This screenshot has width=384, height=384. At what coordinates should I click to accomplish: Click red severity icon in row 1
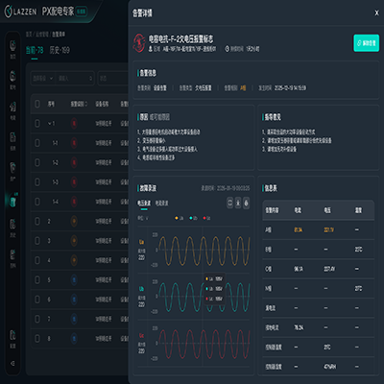[x=74, y=124]
